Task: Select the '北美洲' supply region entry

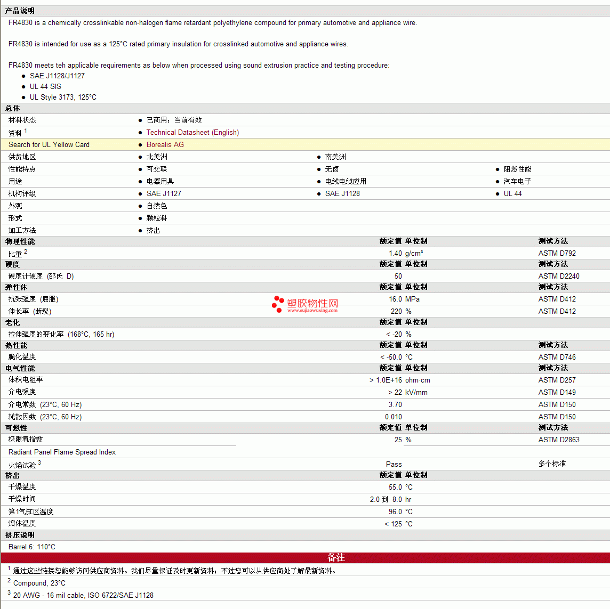Action: [x=157, y=157]
